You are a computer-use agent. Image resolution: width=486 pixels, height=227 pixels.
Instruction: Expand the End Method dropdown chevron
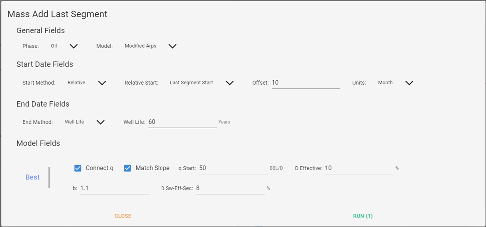100,122
